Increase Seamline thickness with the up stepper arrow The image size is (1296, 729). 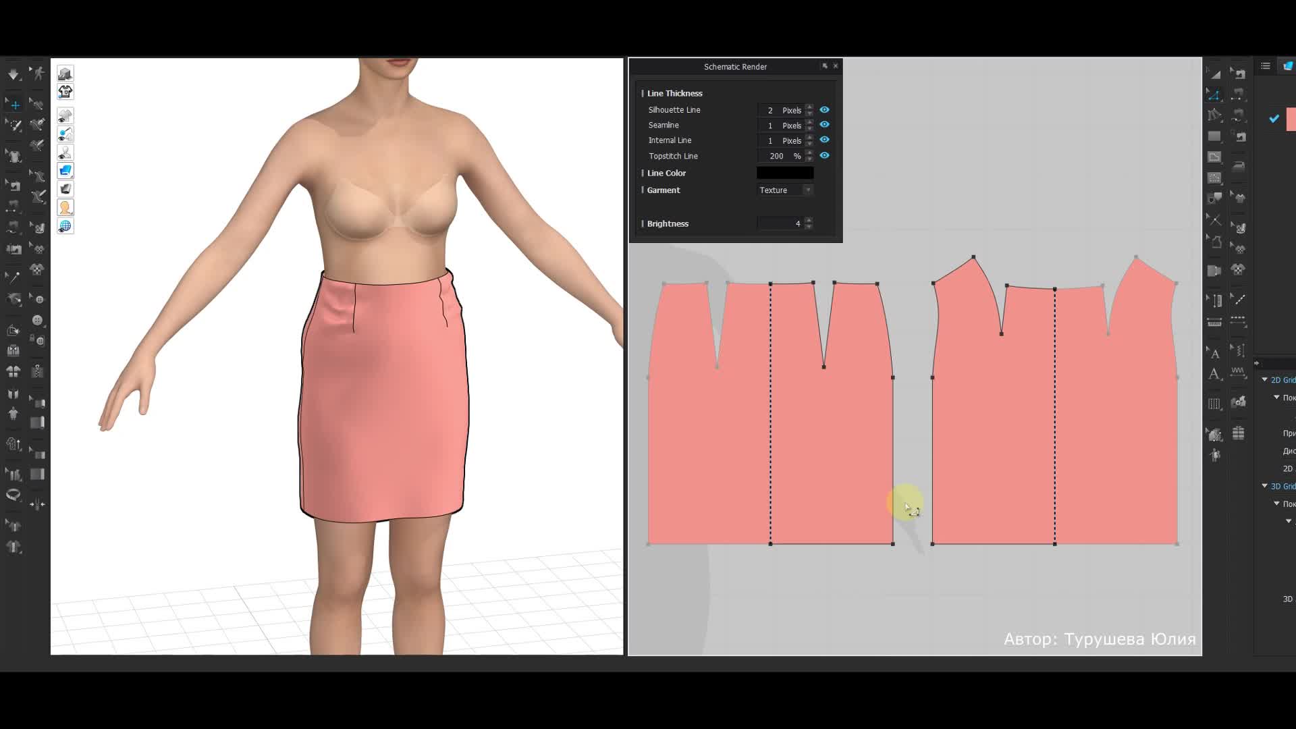(810, 123)
